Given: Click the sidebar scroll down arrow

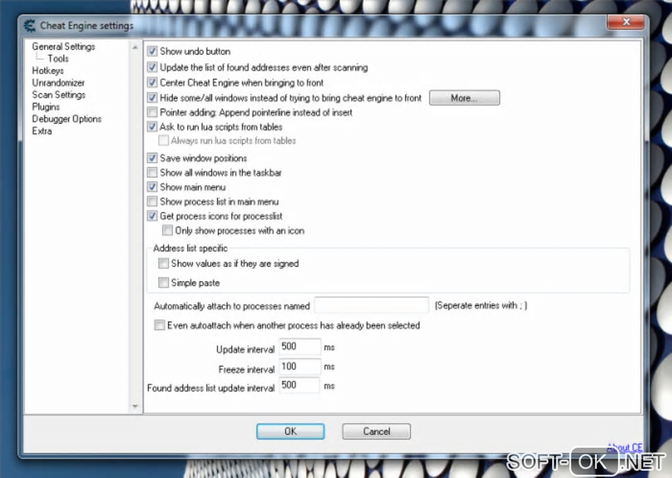Looking at the screenshot, I should 135,406.
